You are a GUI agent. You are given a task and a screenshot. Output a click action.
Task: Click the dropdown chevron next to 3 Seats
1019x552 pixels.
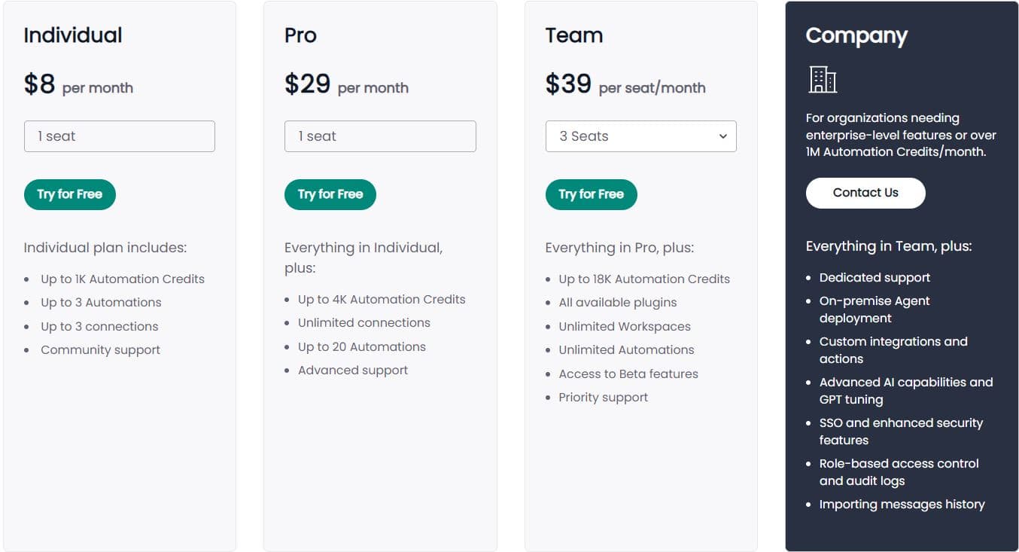pos(722,136)
